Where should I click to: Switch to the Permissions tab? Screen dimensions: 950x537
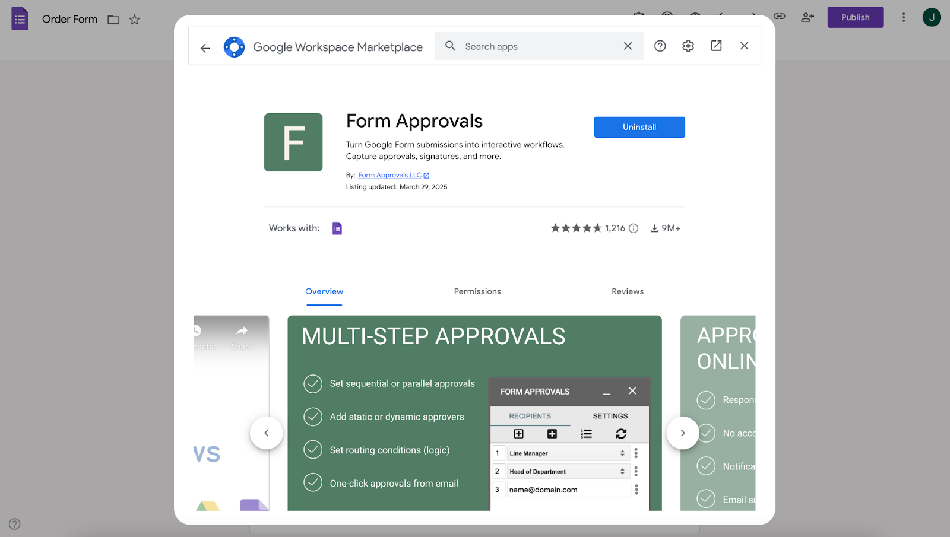(x=477, y=291)
